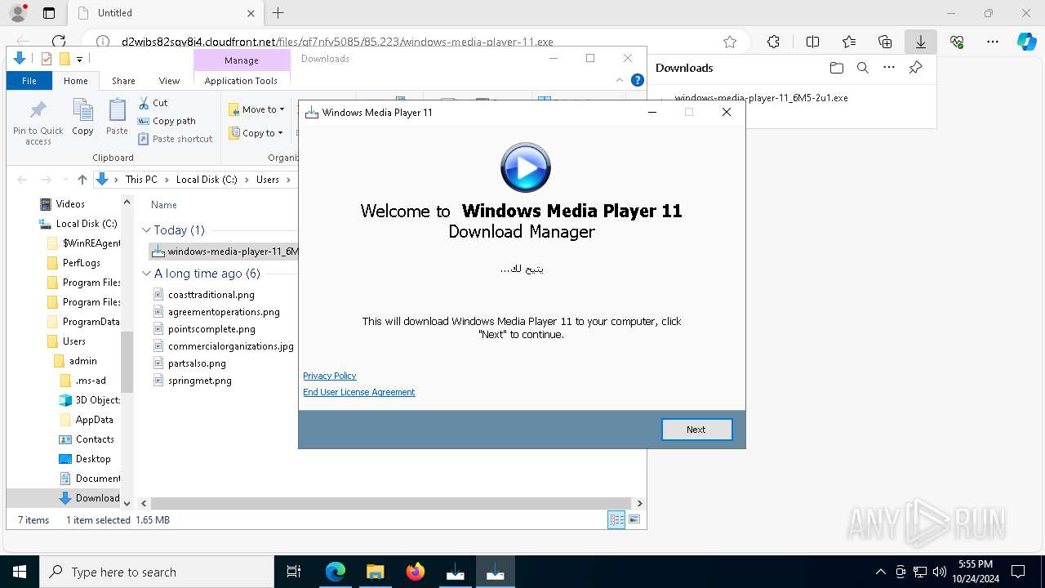Open PerfLogs folder in the tree
1045x588 pixels.
(x=82, y=263)
